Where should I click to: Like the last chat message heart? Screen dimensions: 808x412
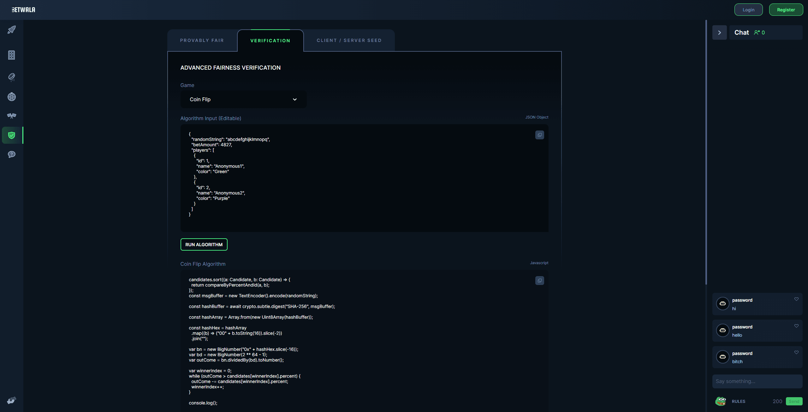(796, 352)
